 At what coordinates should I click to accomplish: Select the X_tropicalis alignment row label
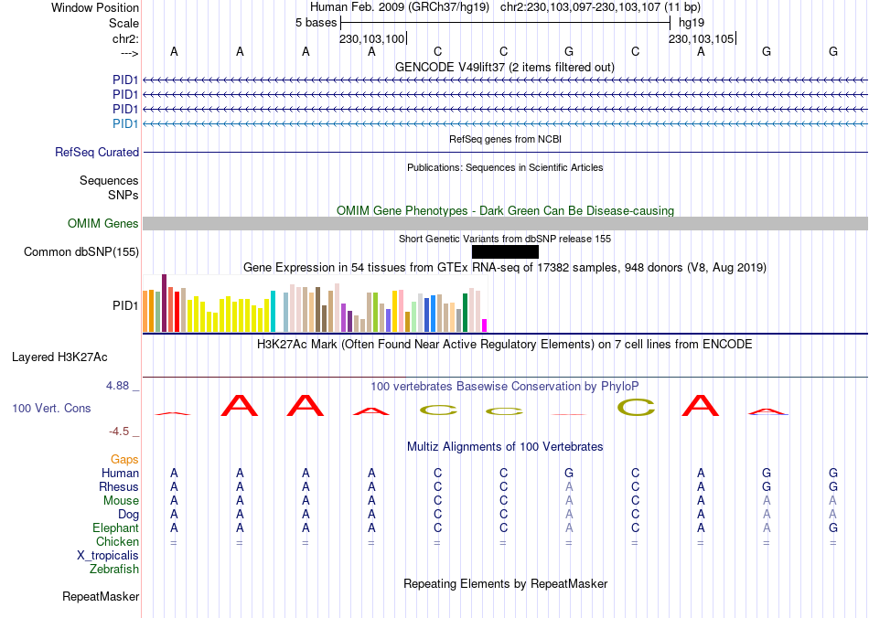pyautogui.click(x=108, y=556)
